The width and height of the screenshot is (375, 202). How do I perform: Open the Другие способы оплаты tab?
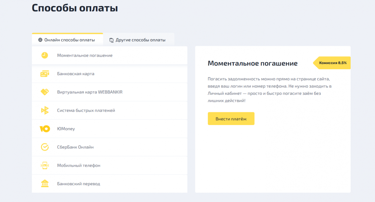point(138,40)
